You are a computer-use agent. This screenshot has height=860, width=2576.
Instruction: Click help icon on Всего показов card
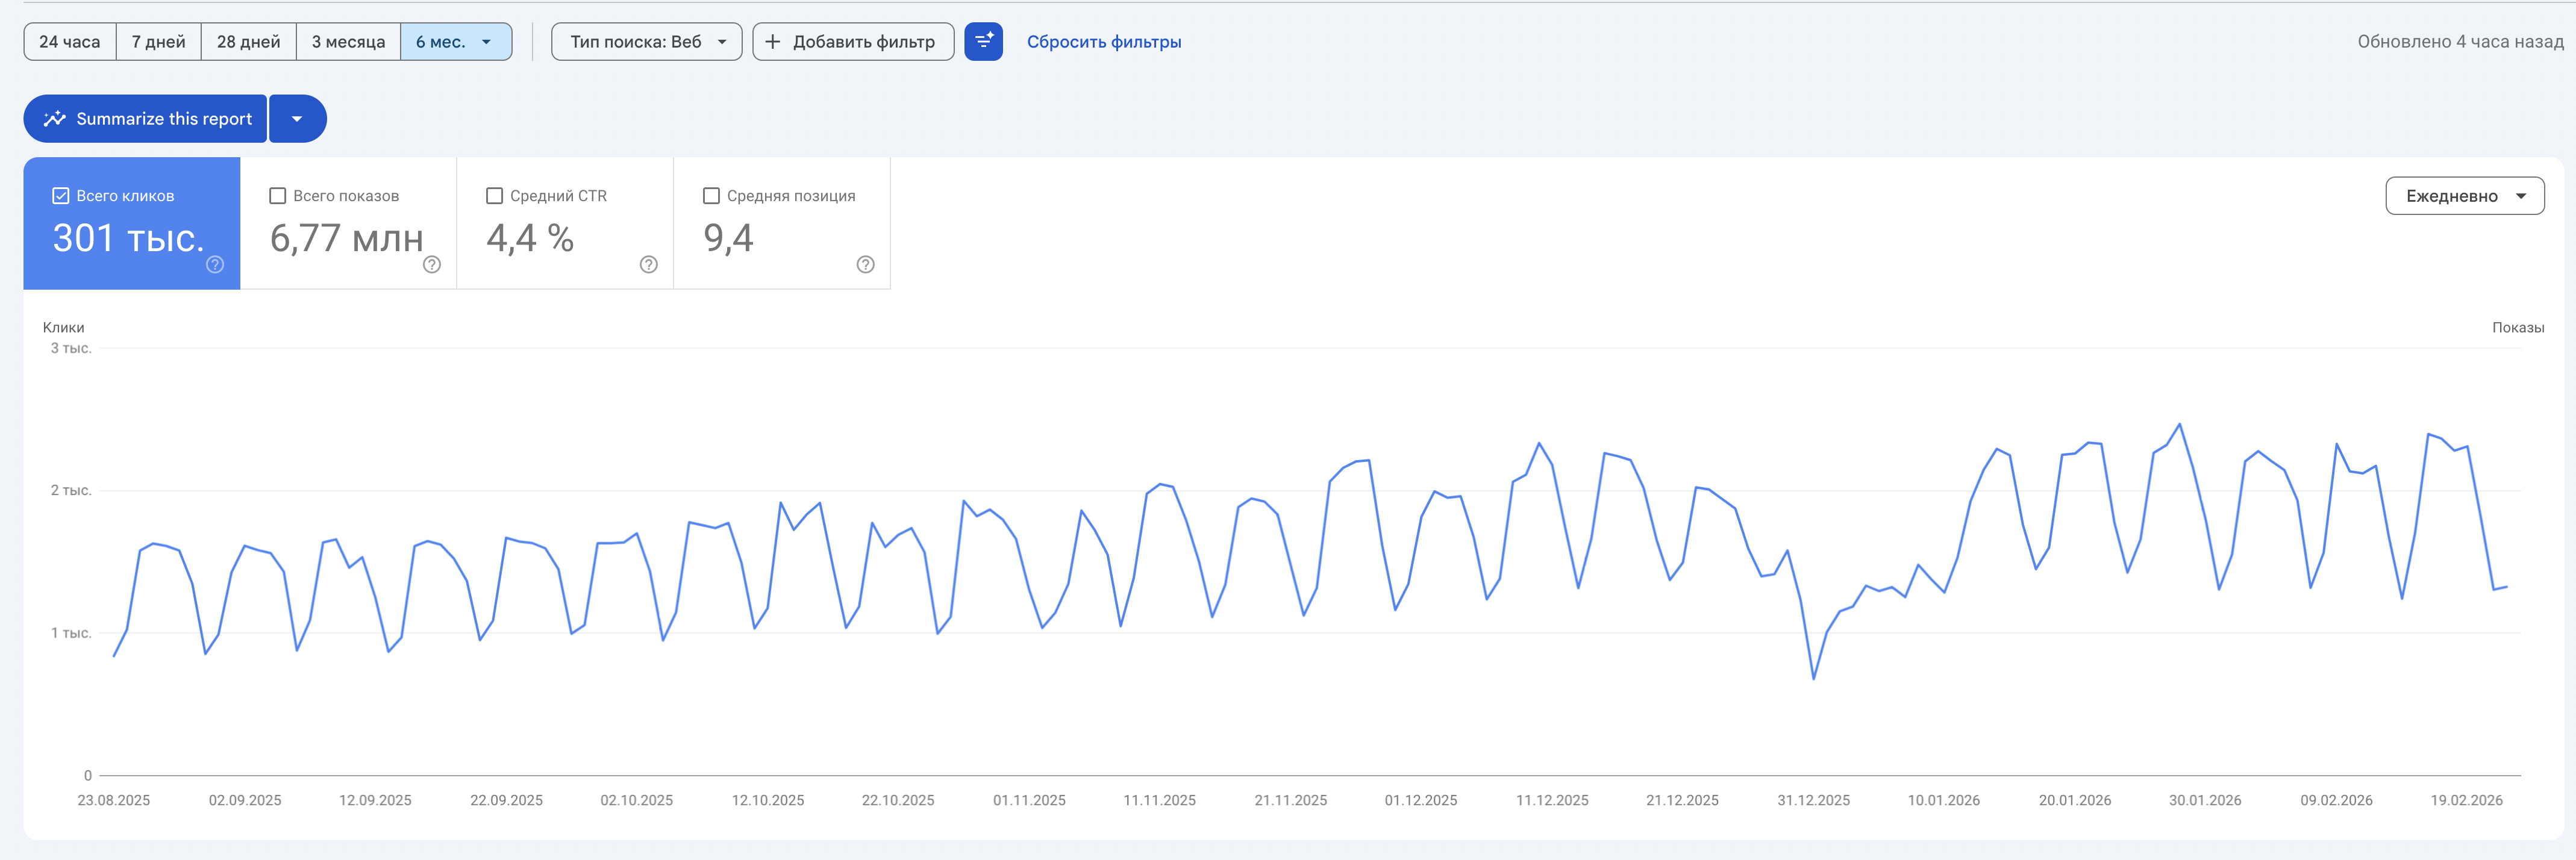click(432, 265)
